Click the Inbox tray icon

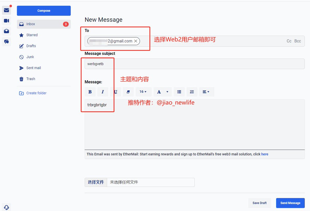click(21, 24)
